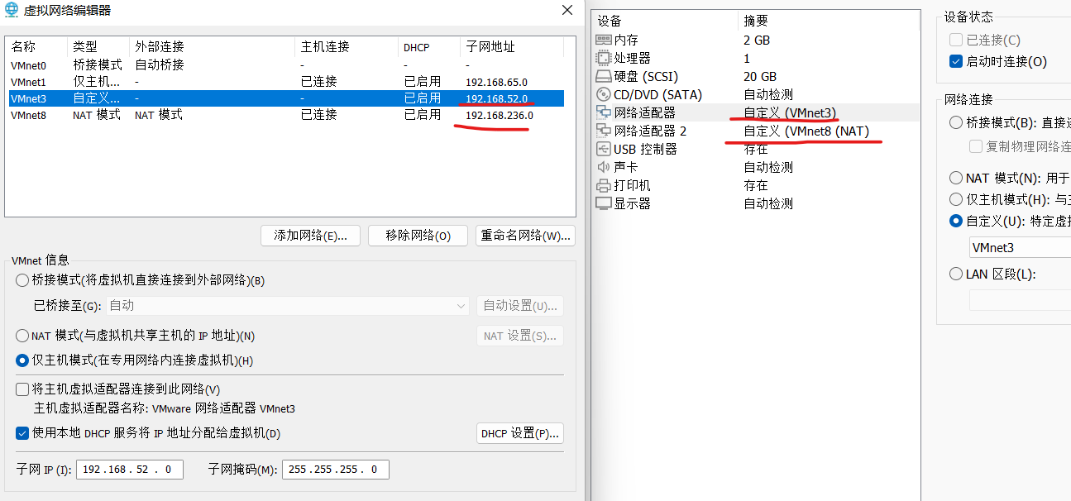Click the printer (打印机) device icon

(x=603, y=185)
